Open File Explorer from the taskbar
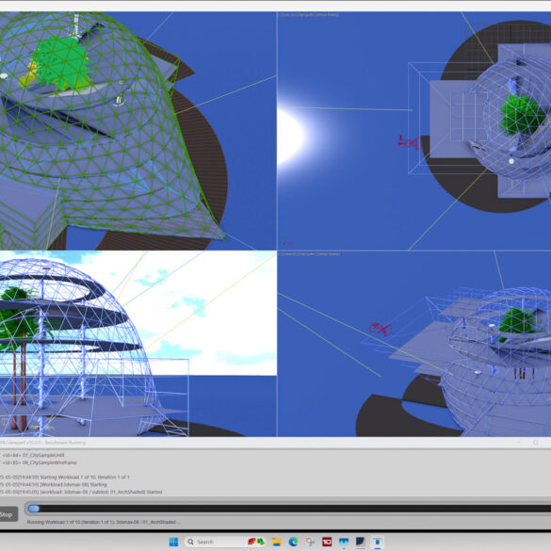This screenshot has height=551, width=551. click(277, 542)
